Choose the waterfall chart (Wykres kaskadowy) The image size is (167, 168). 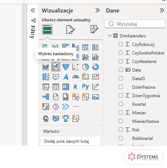56,67
